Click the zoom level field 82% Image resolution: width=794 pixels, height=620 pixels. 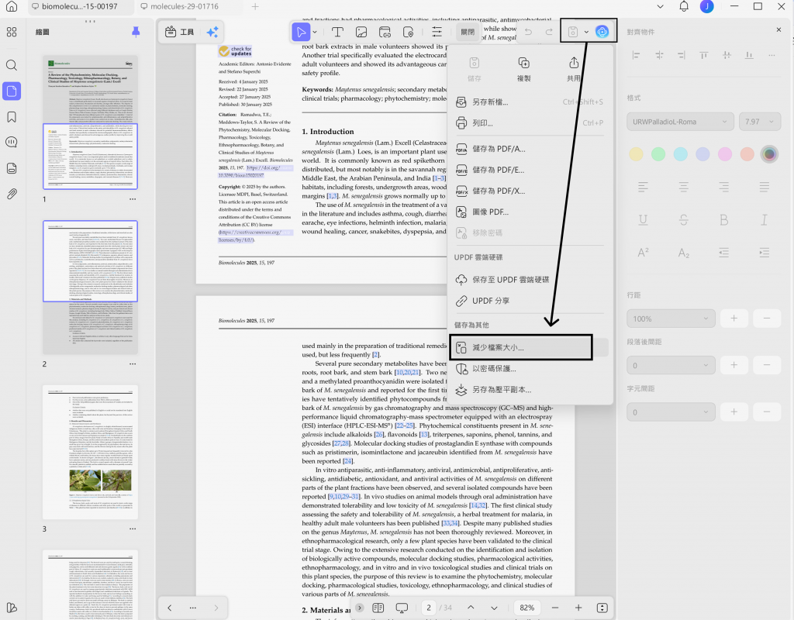coord(526,608)
